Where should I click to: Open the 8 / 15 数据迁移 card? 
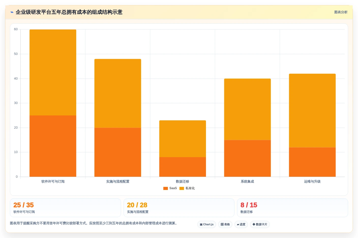[292, 208]
